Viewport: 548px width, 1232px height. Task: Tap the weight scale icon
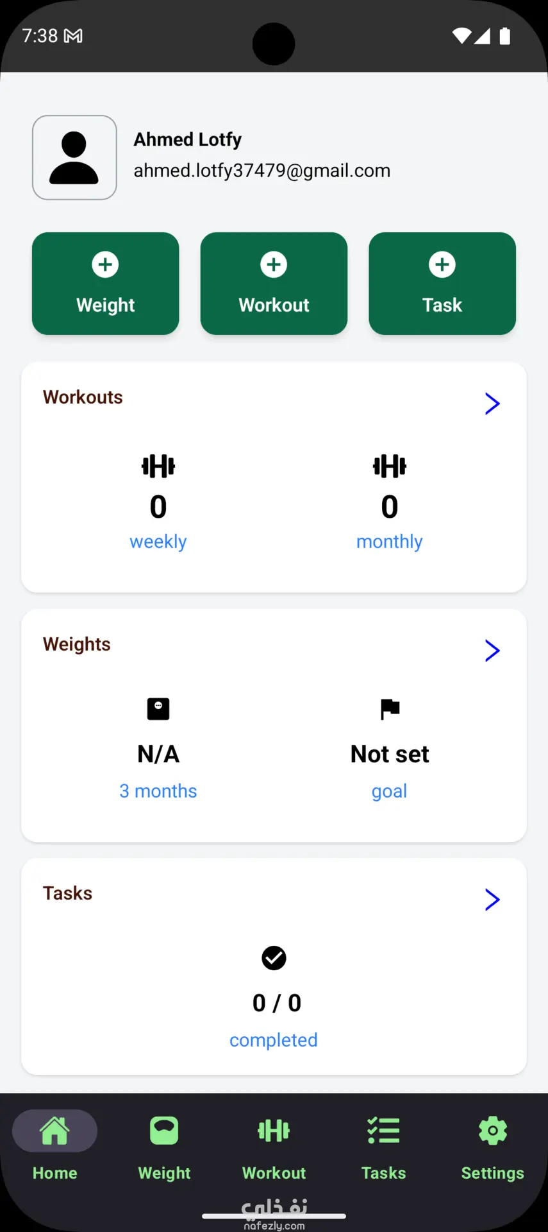pos(158,709)
